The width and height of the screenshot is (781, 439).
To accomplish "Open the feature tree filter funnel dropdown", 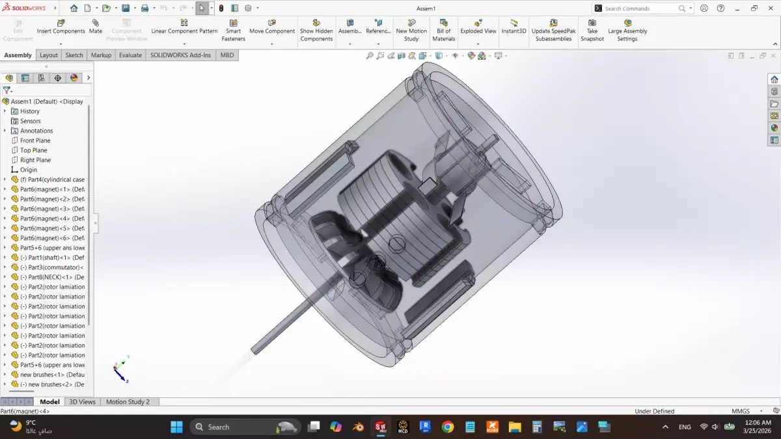I will click(x=8, y=90).
